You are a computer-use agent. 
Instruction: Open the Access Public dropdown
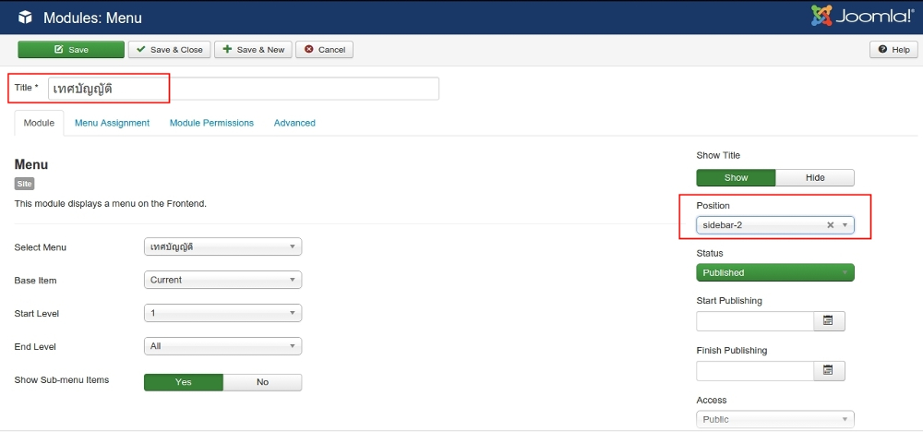tap(775, 419)
